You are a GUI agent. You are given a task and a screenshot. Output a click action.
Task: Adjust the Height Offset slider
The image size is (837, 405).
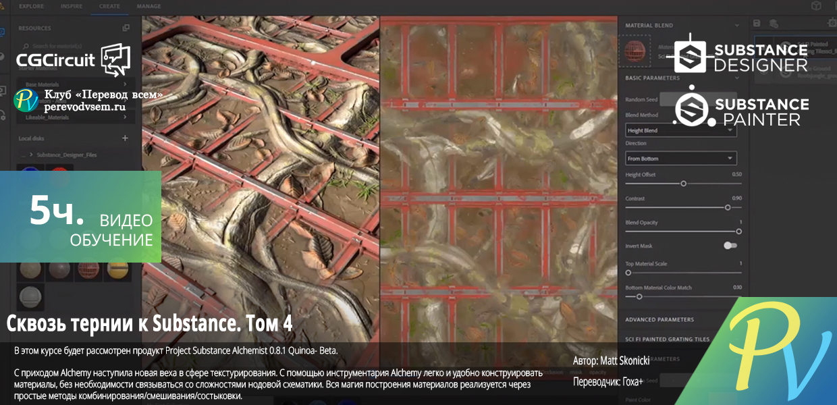click(683, 184)
